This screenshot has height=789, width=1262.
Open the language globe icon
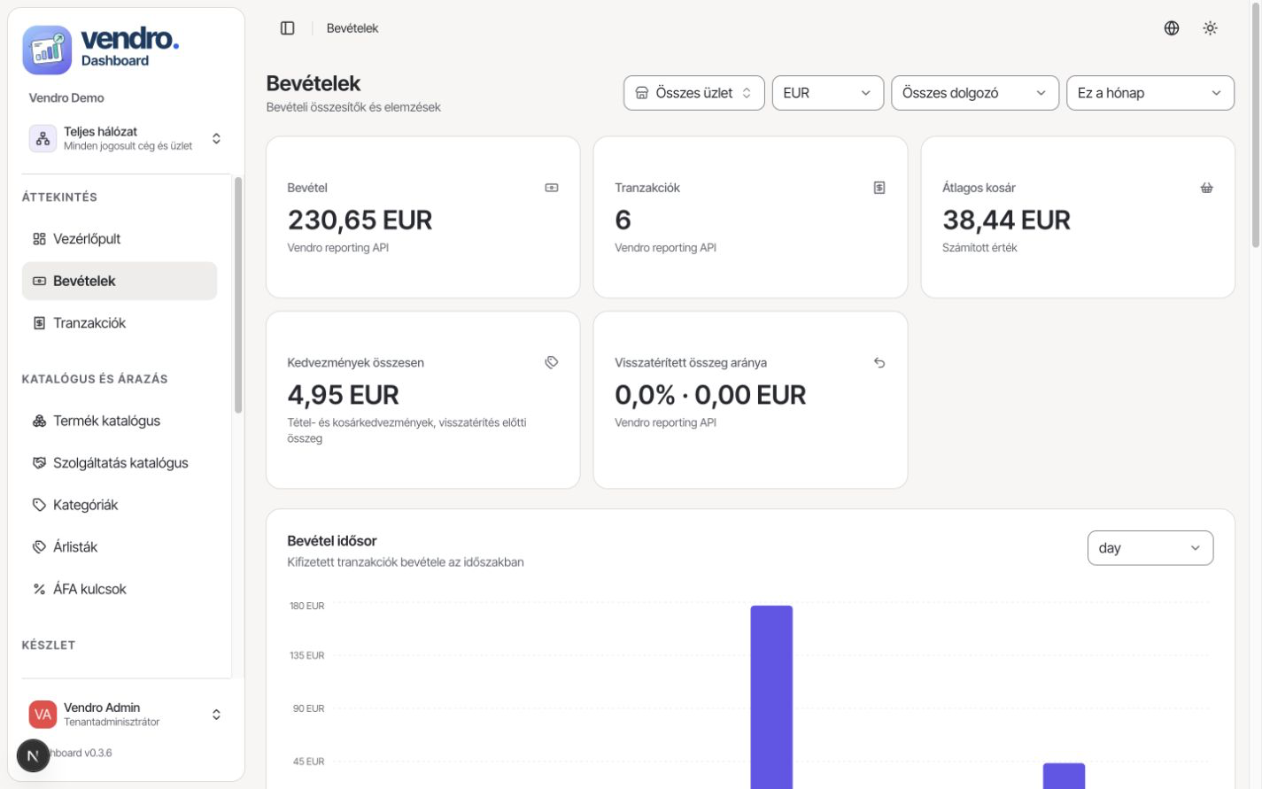(x=1172, y=28)
